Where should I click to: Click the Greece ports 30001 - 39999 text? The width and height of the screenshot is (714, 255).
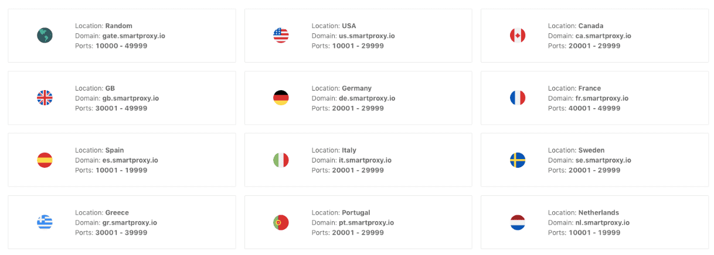click(x=121, y=232)
